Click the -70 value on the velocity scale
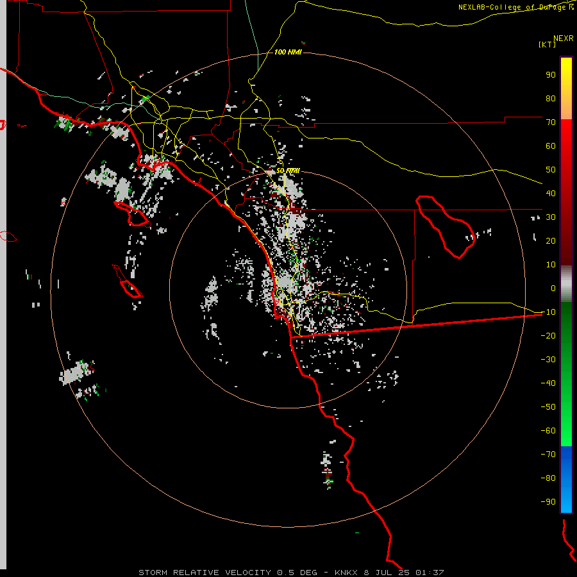 click(548, 455)
